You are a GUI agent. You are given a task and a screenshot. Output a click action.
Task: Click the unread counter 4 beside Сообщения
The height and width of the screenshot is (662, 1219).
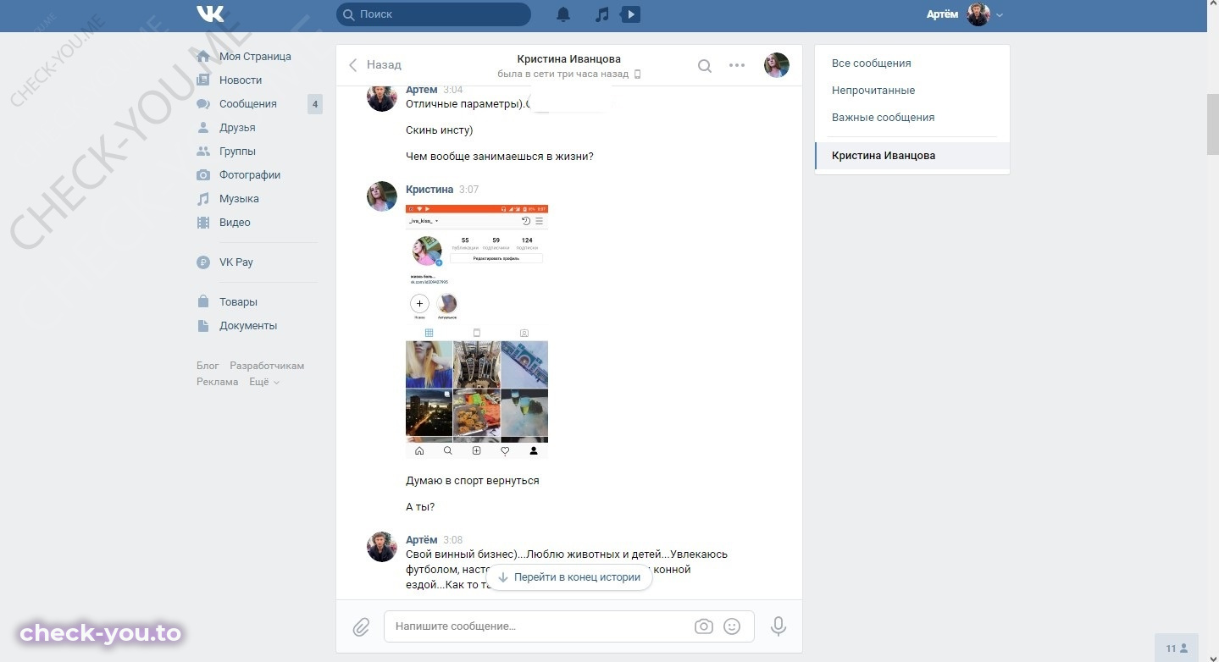(315, 105)
